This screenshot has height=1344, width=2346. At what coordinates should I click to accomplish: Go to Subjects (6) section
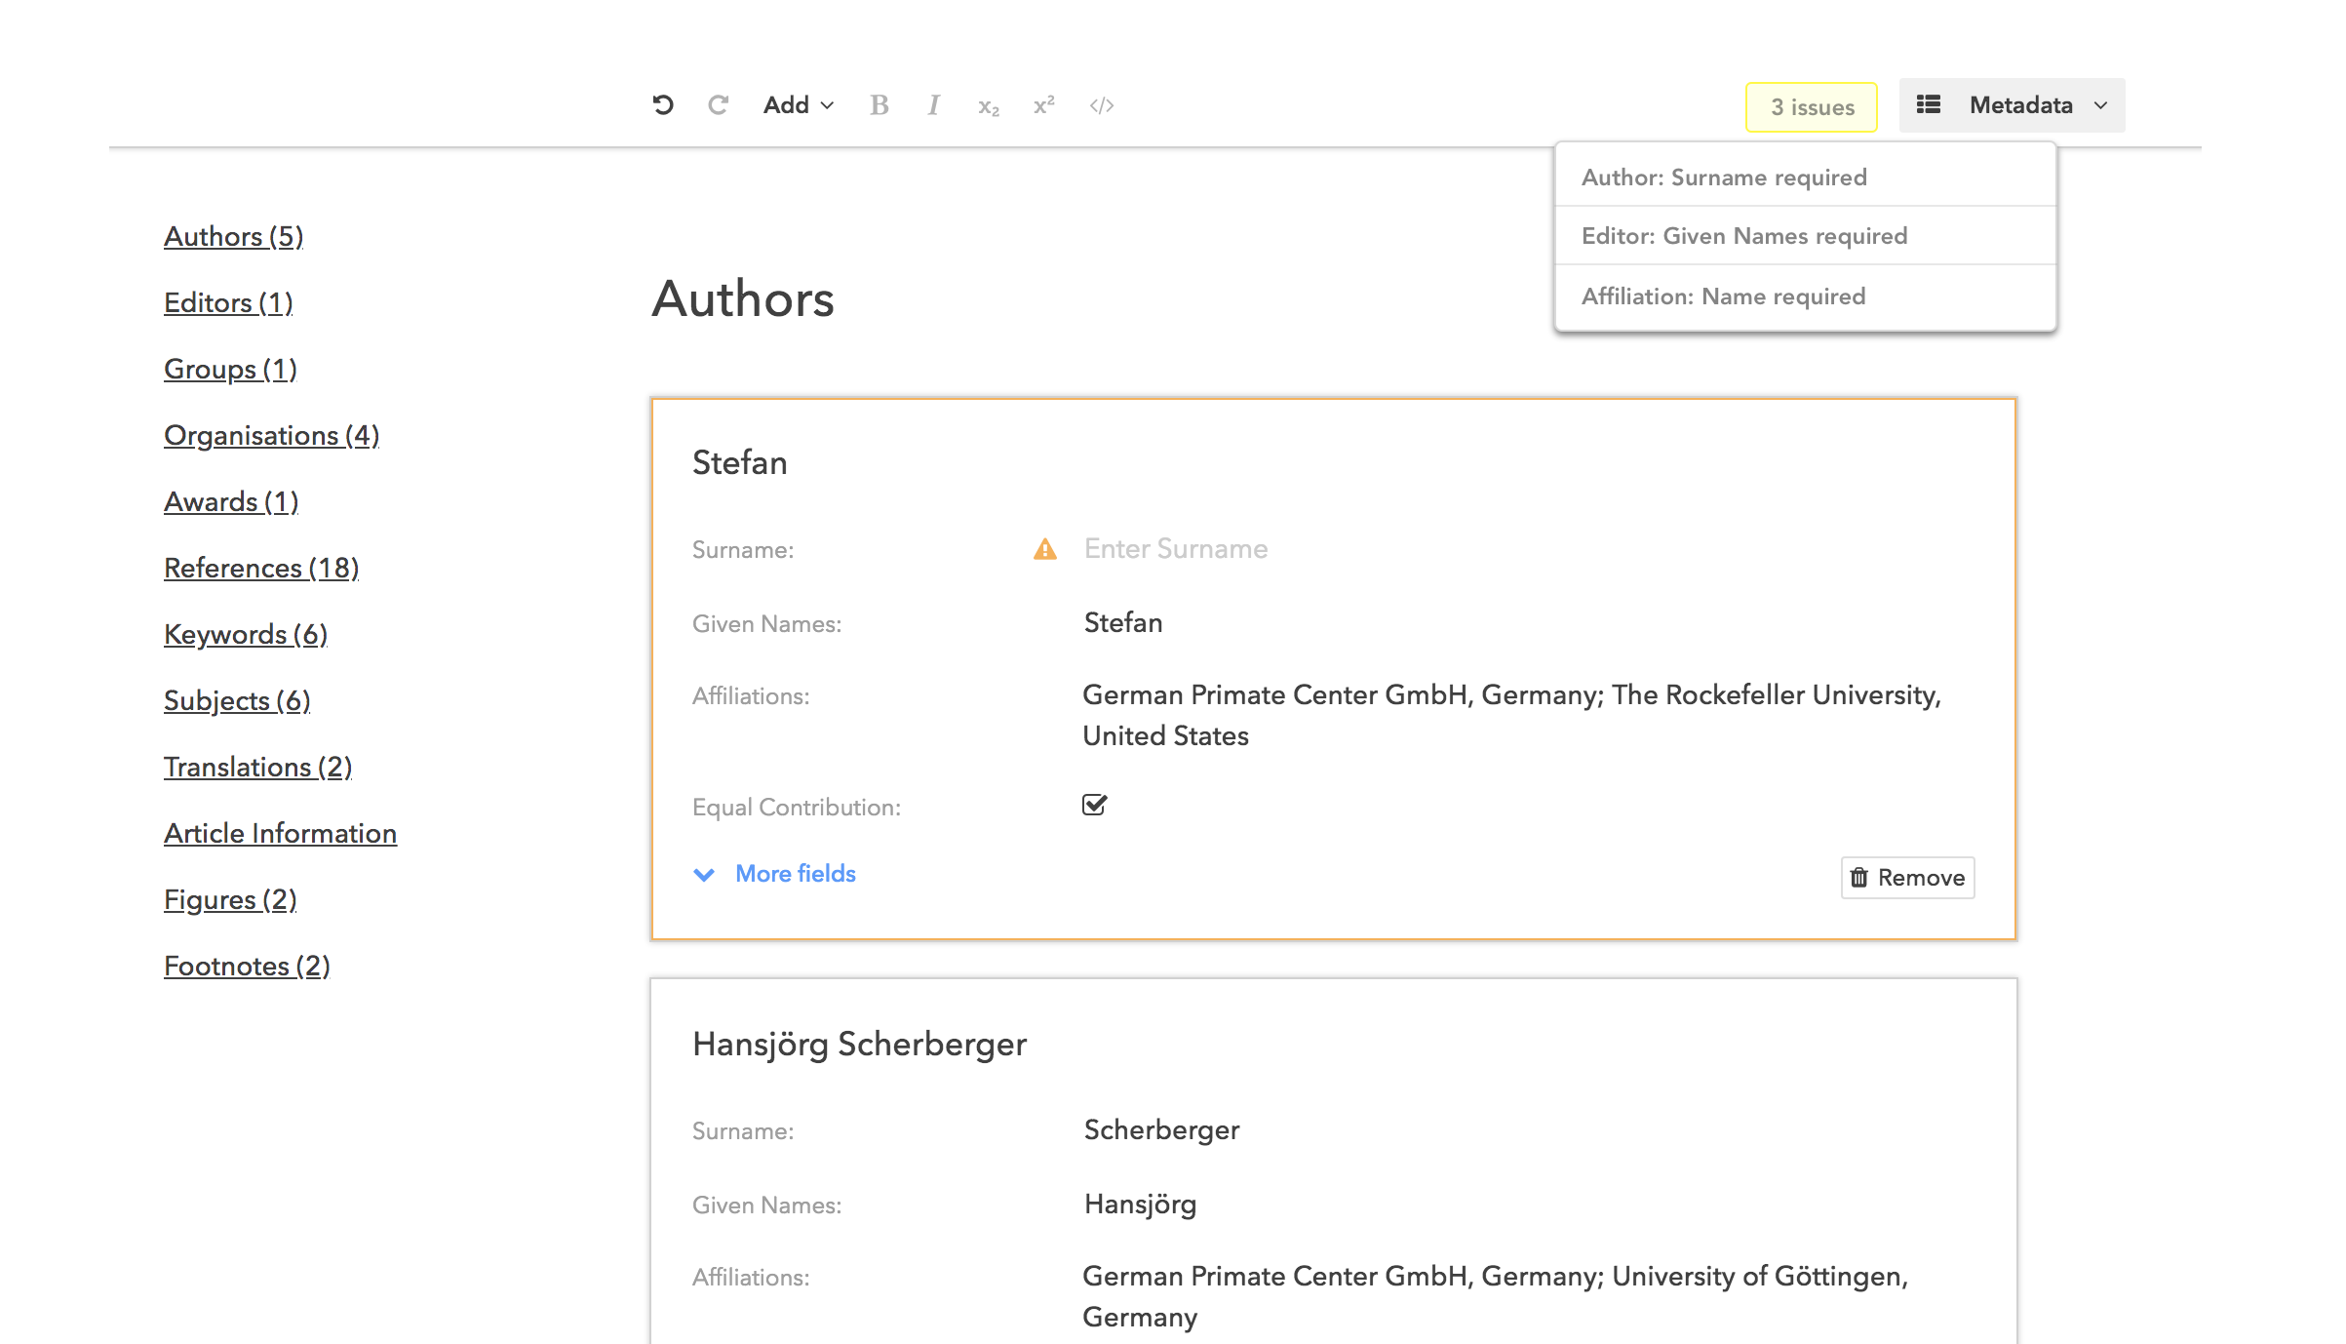click(237, 701)
